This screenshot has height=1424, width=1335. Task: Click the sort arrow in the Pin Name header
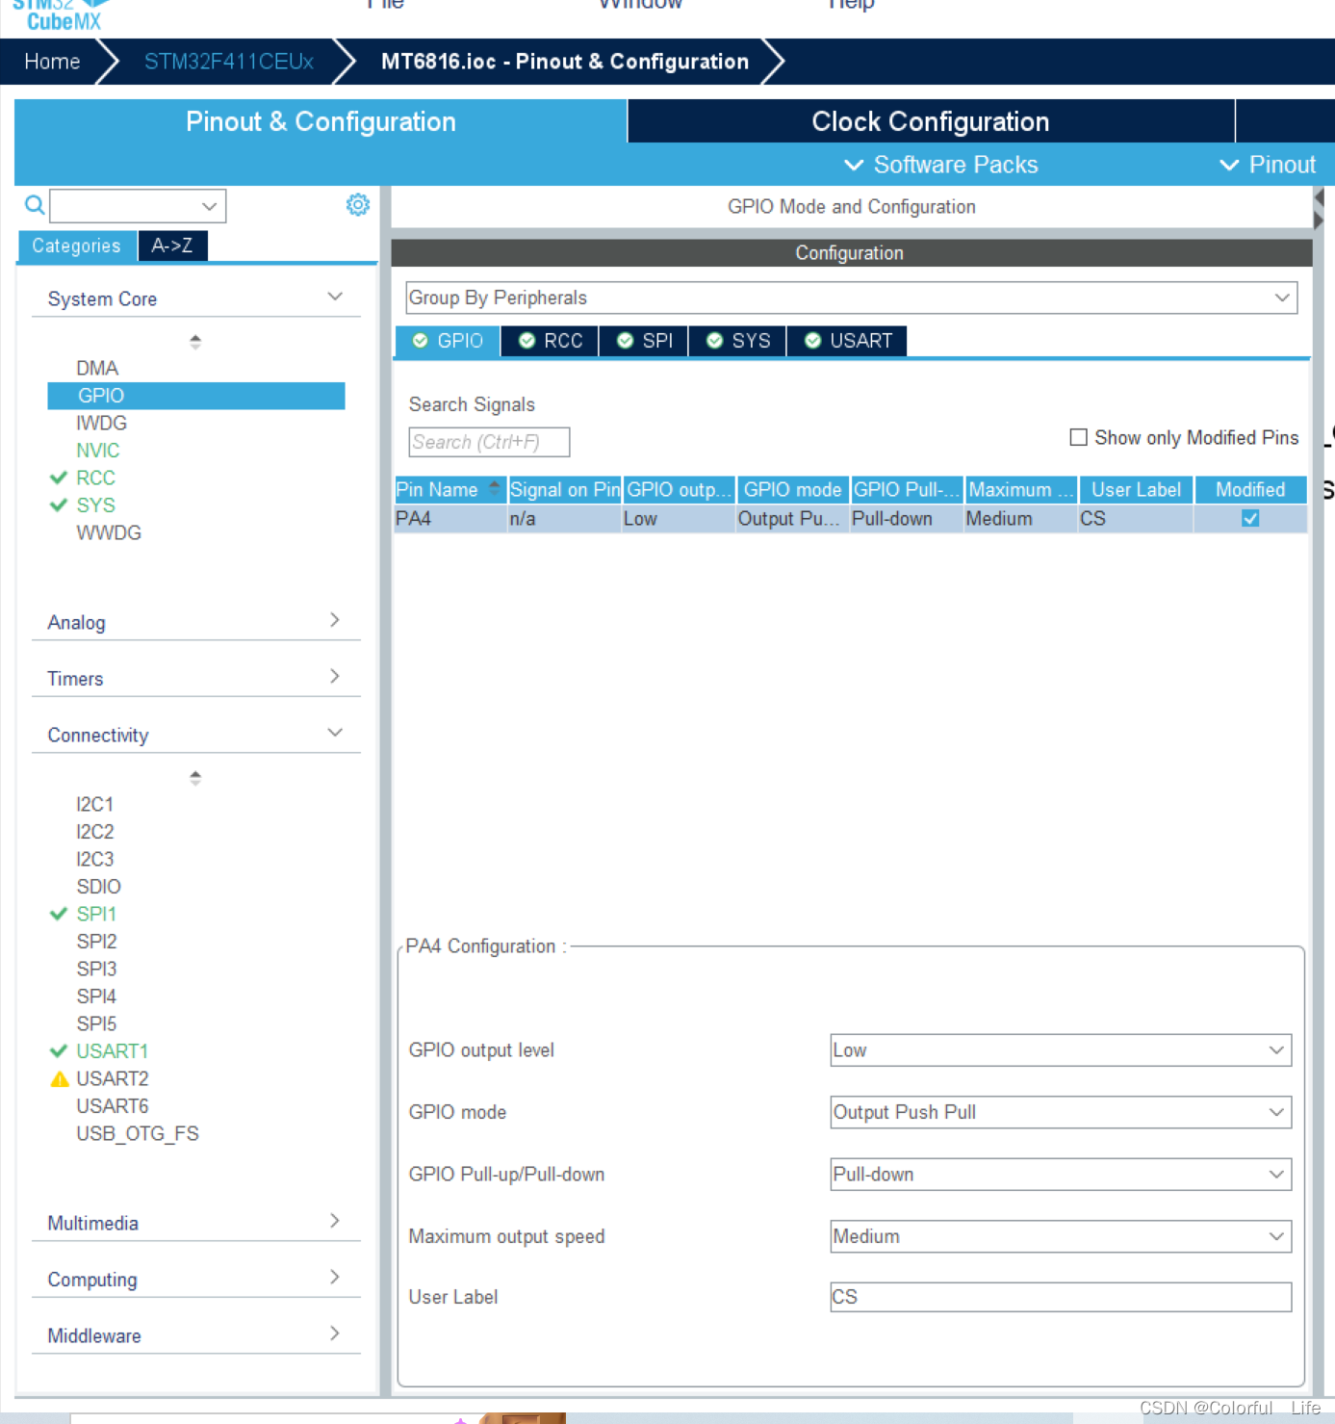(x=494, y=487)
